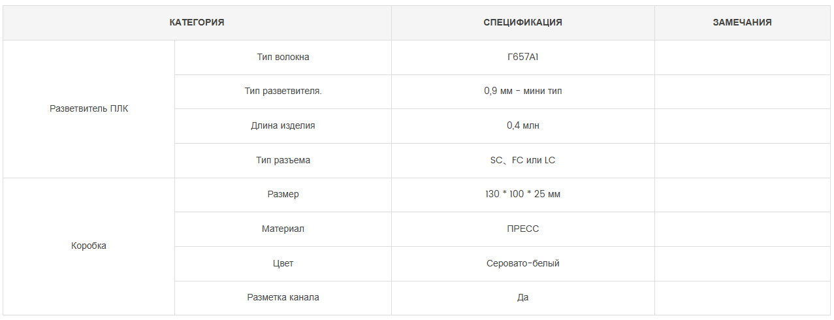The height and width of the screenshot is (320, 834).
Task: Select the ПРЕСС material value
Action: (523, 229)
